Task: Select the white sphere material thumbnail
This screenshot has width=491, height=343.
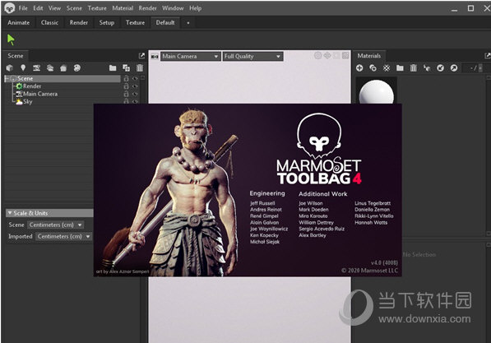Action: (x=376, y=91)
